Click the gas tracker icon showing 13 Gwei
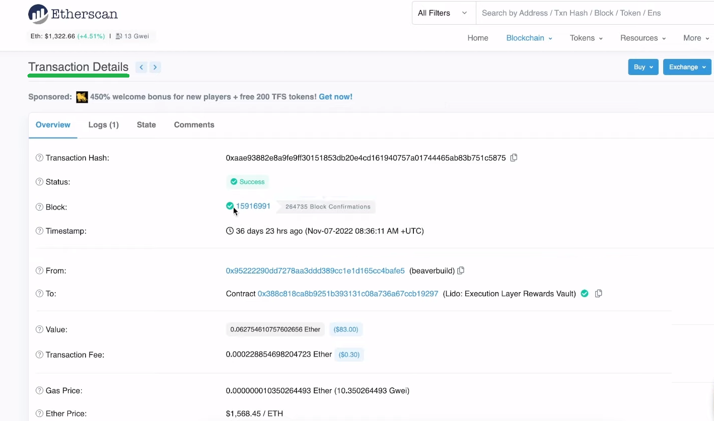Screen dimensions: 714x421 117,36
